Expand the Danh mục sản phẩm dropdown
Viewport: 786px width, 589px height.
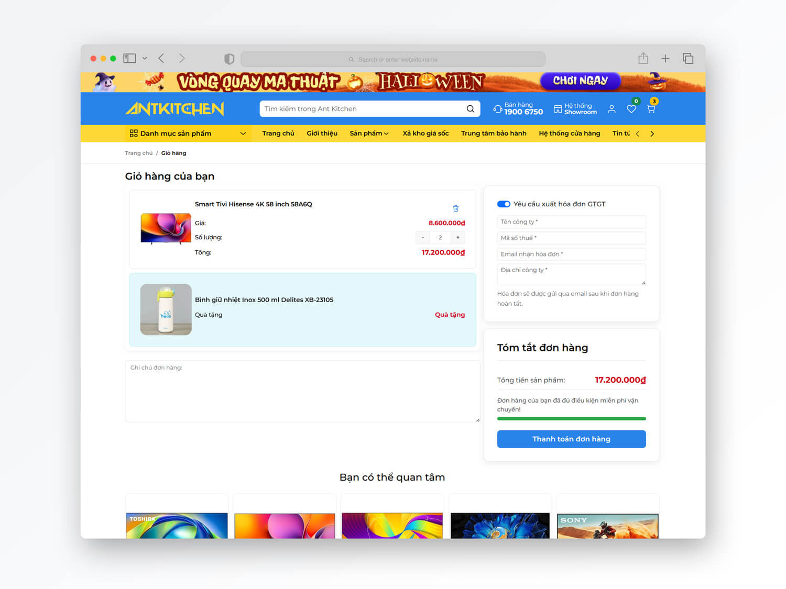(x=243, y=134)
